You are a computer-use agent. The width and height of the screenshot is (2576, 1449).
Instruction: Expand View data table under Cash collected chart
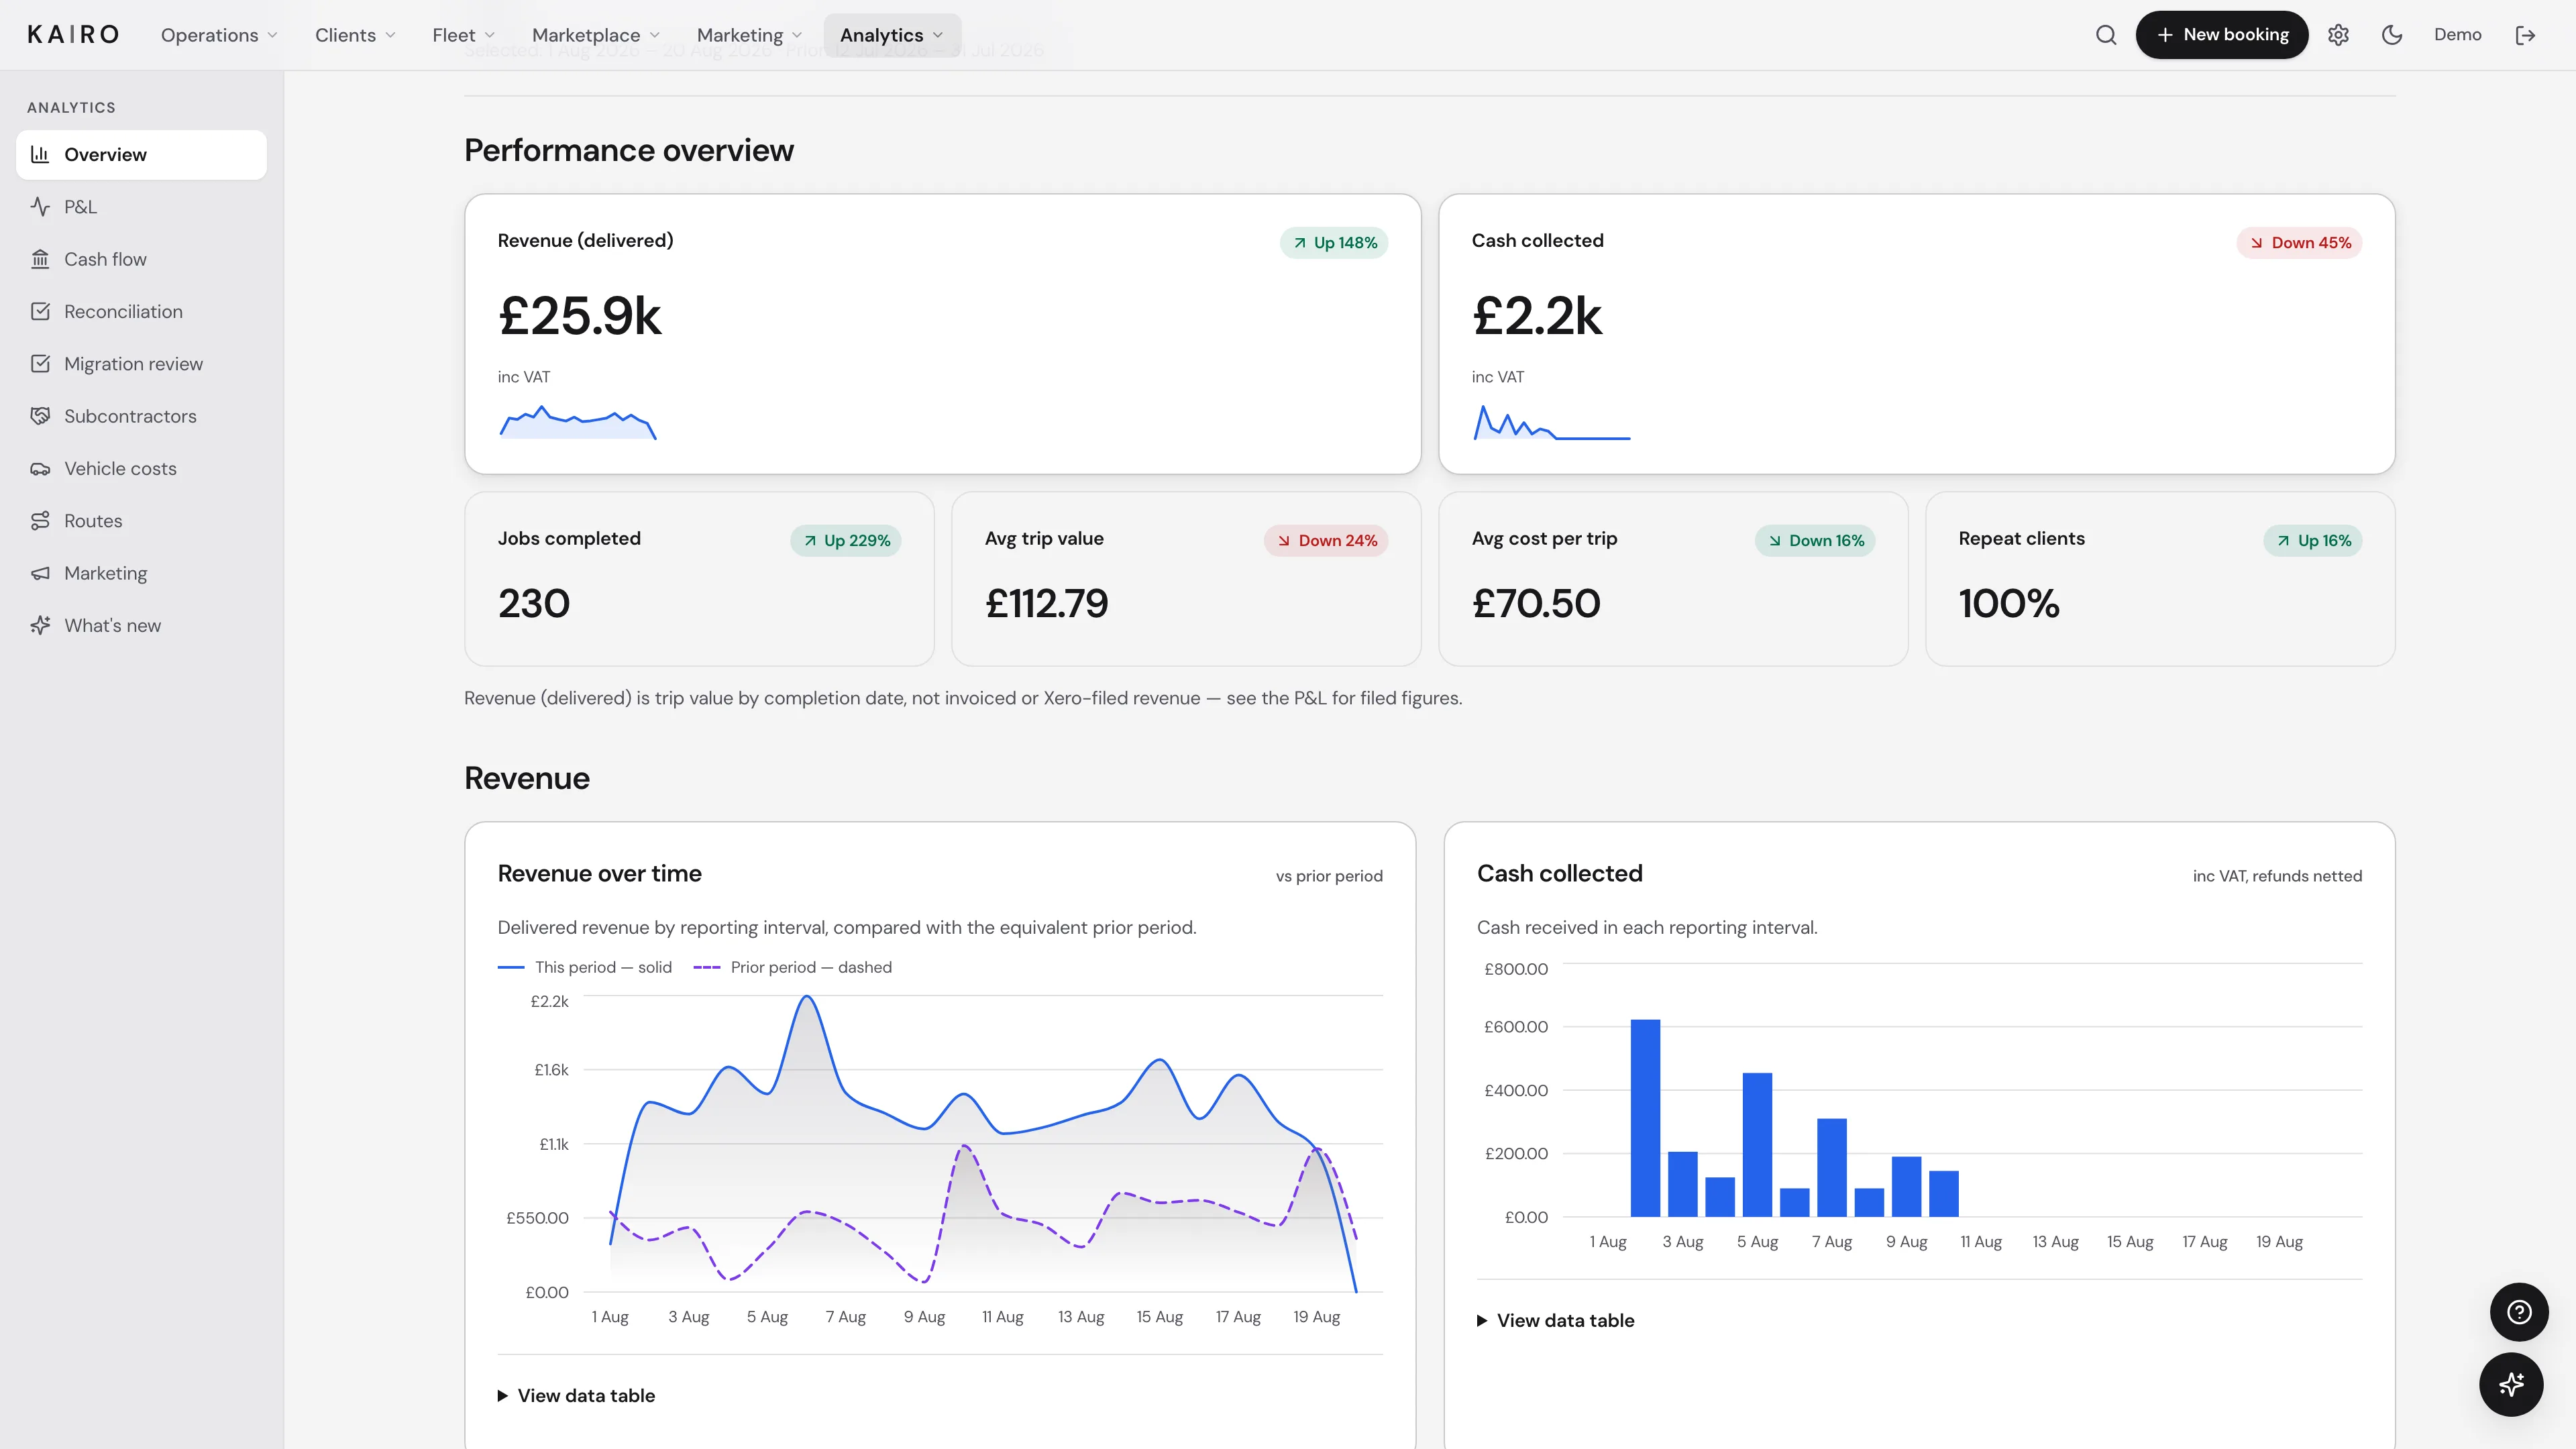pos(1555,1320)
